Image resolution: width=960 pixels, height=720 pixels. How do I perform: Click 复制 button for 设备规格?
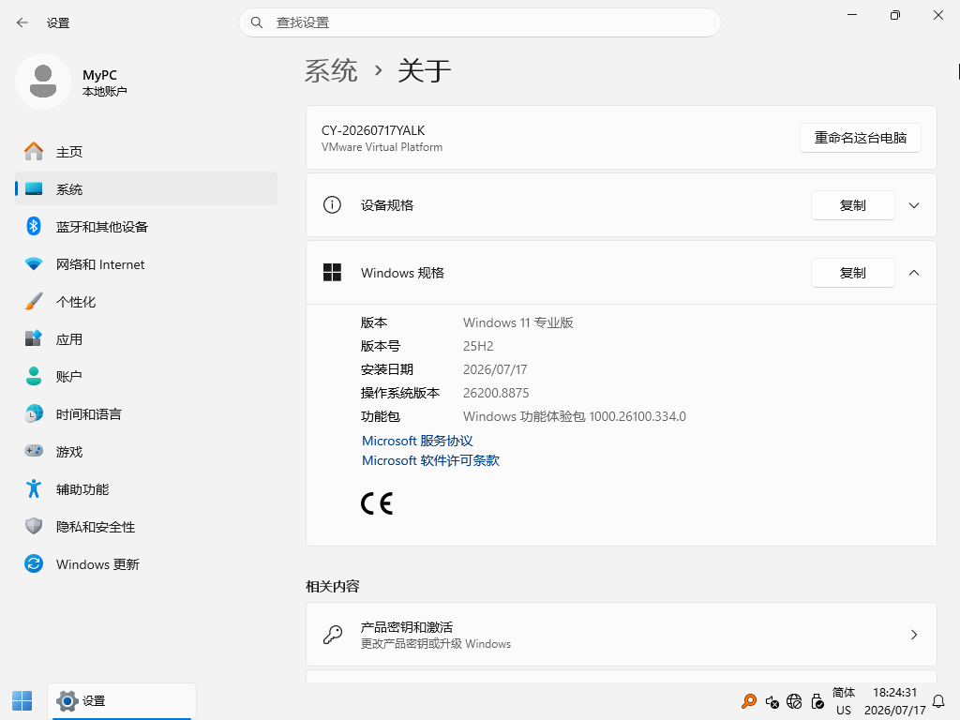[853, 205]
